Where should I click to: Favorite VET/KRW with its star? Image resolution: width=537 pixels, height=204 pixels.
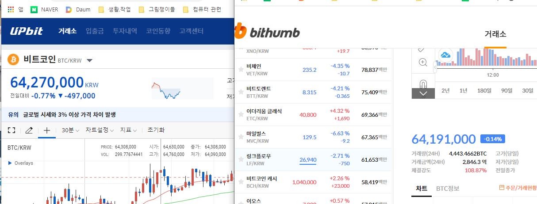pyautogui.click(x=241, y=70)
